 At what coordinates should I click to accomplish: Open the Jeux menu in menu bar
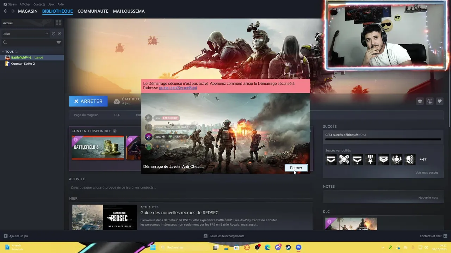pos(51,4)
